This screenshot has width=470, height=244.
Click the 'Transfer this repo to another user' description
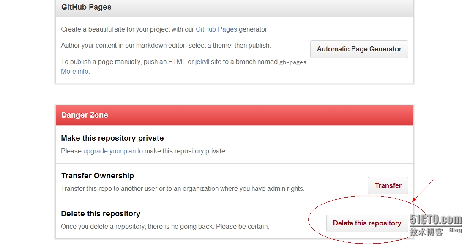pyautogui.click(x=183, y=189)
